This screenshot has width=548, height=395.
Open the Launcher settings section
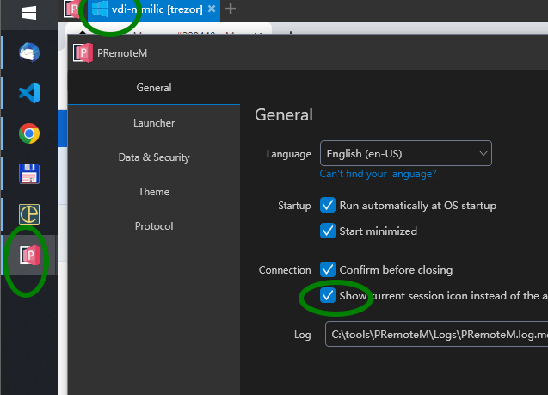click(154, 123)
